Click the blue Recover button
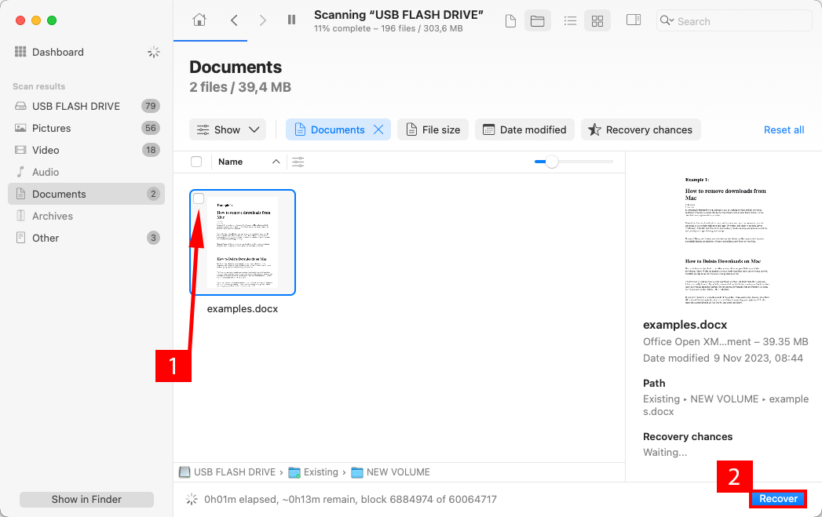822x517 pixels. click(x=778, y=499)
